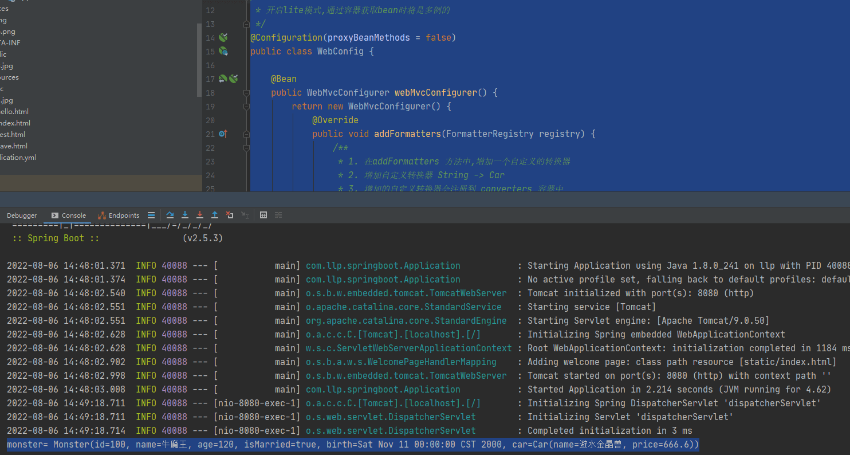Image resolution: width=850 pixels, height=455 pixels.
Task: Select the application.yml file in project tree
Action: [x=18, y=158]
